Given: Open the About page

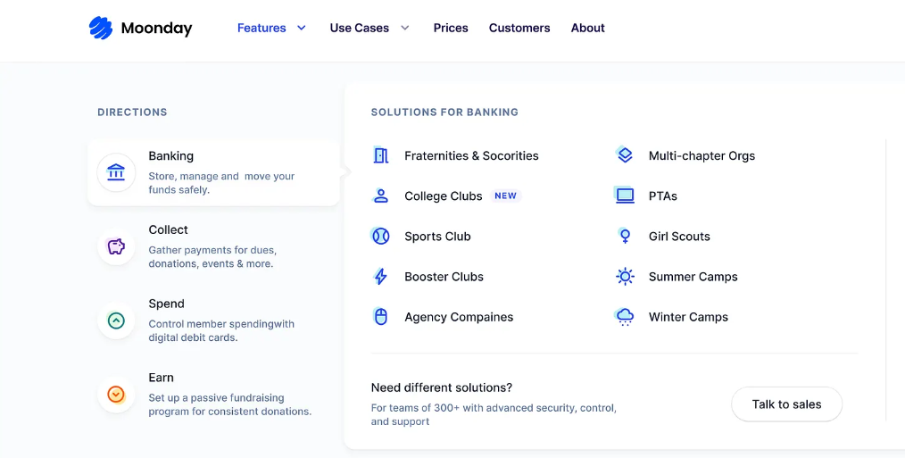Looking at the screenshot, I should [x=587, y=28].
